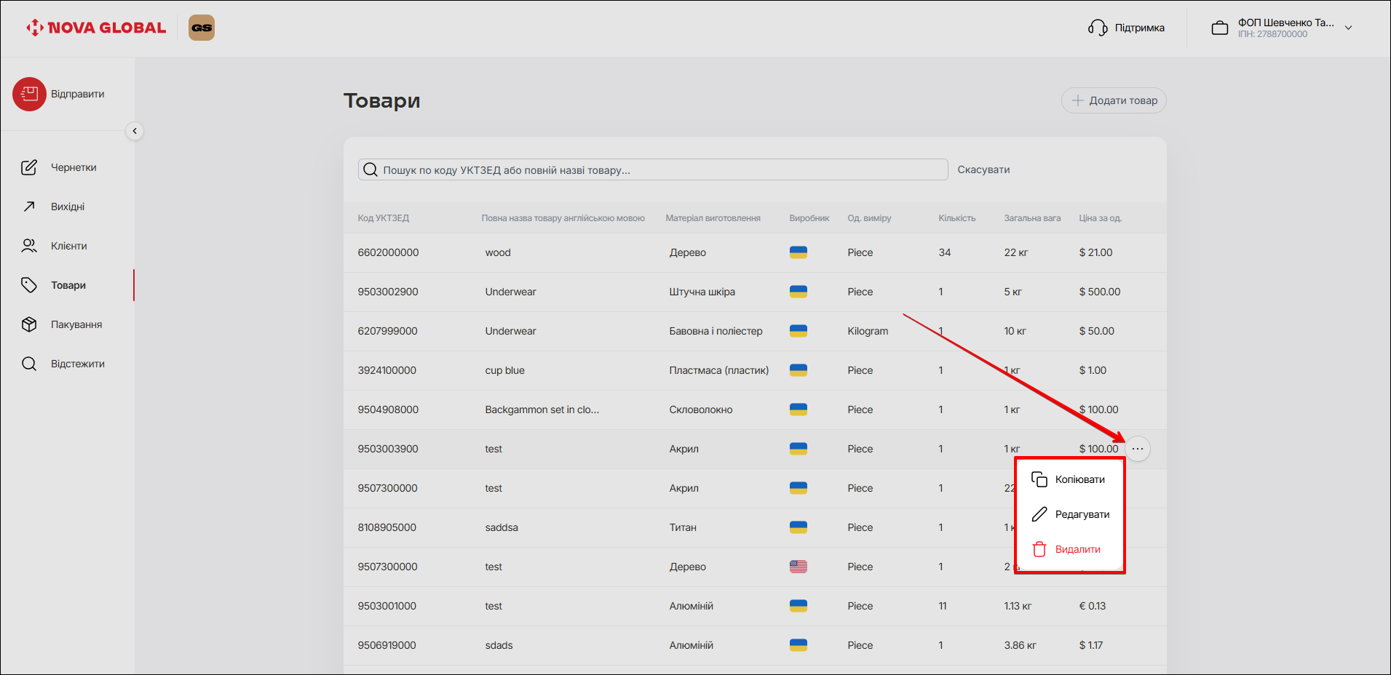Click the US flag in the Дерево row

[798, 567]
